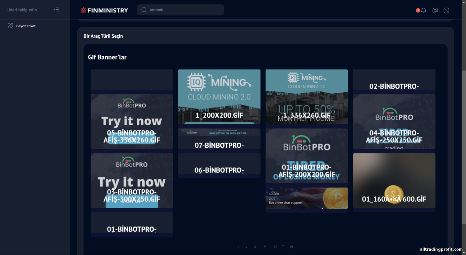Open the user profile icon
This screenshot has height=255, width=466.
(446, 10)
